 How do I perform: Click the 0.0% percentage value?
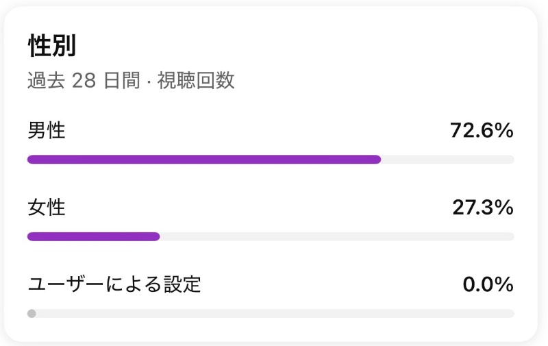pyautogui.click(x=488, y=284)
